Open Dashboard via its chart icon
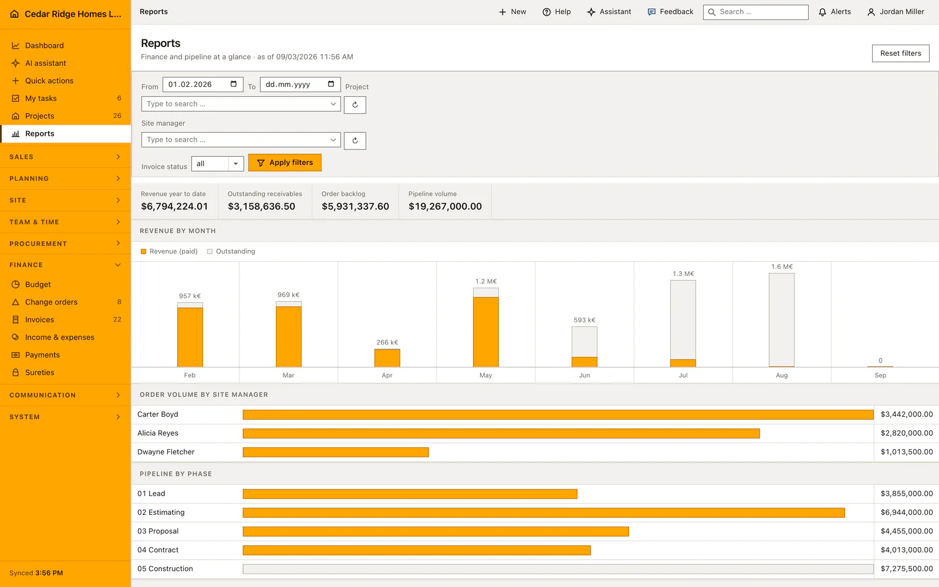 pos(16,46)
